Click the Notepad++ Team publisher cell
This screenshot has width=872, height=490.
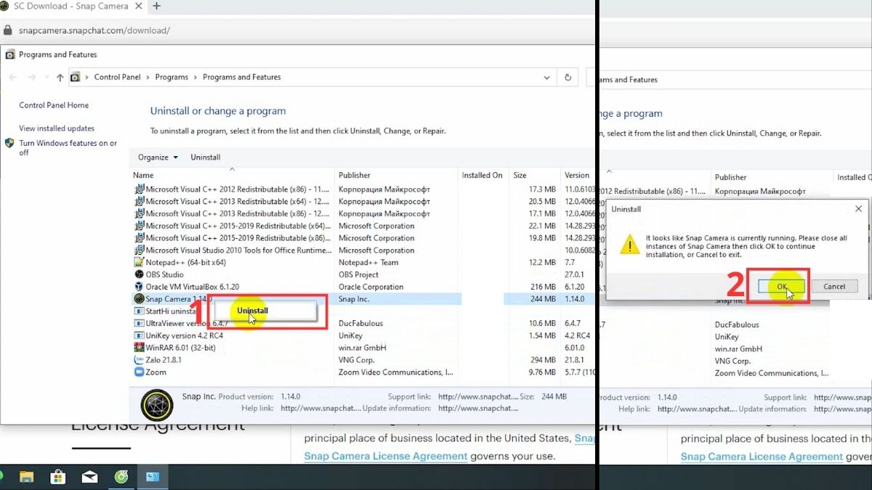368,262
